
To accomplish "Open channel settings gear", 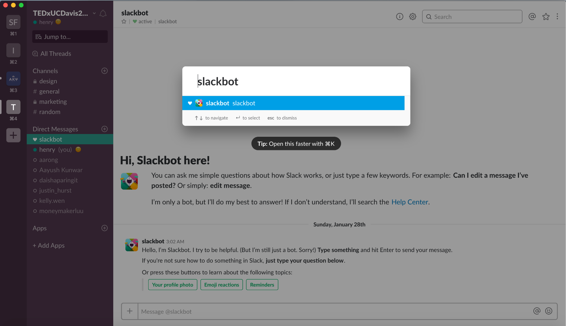I will [x=412, y=17].
